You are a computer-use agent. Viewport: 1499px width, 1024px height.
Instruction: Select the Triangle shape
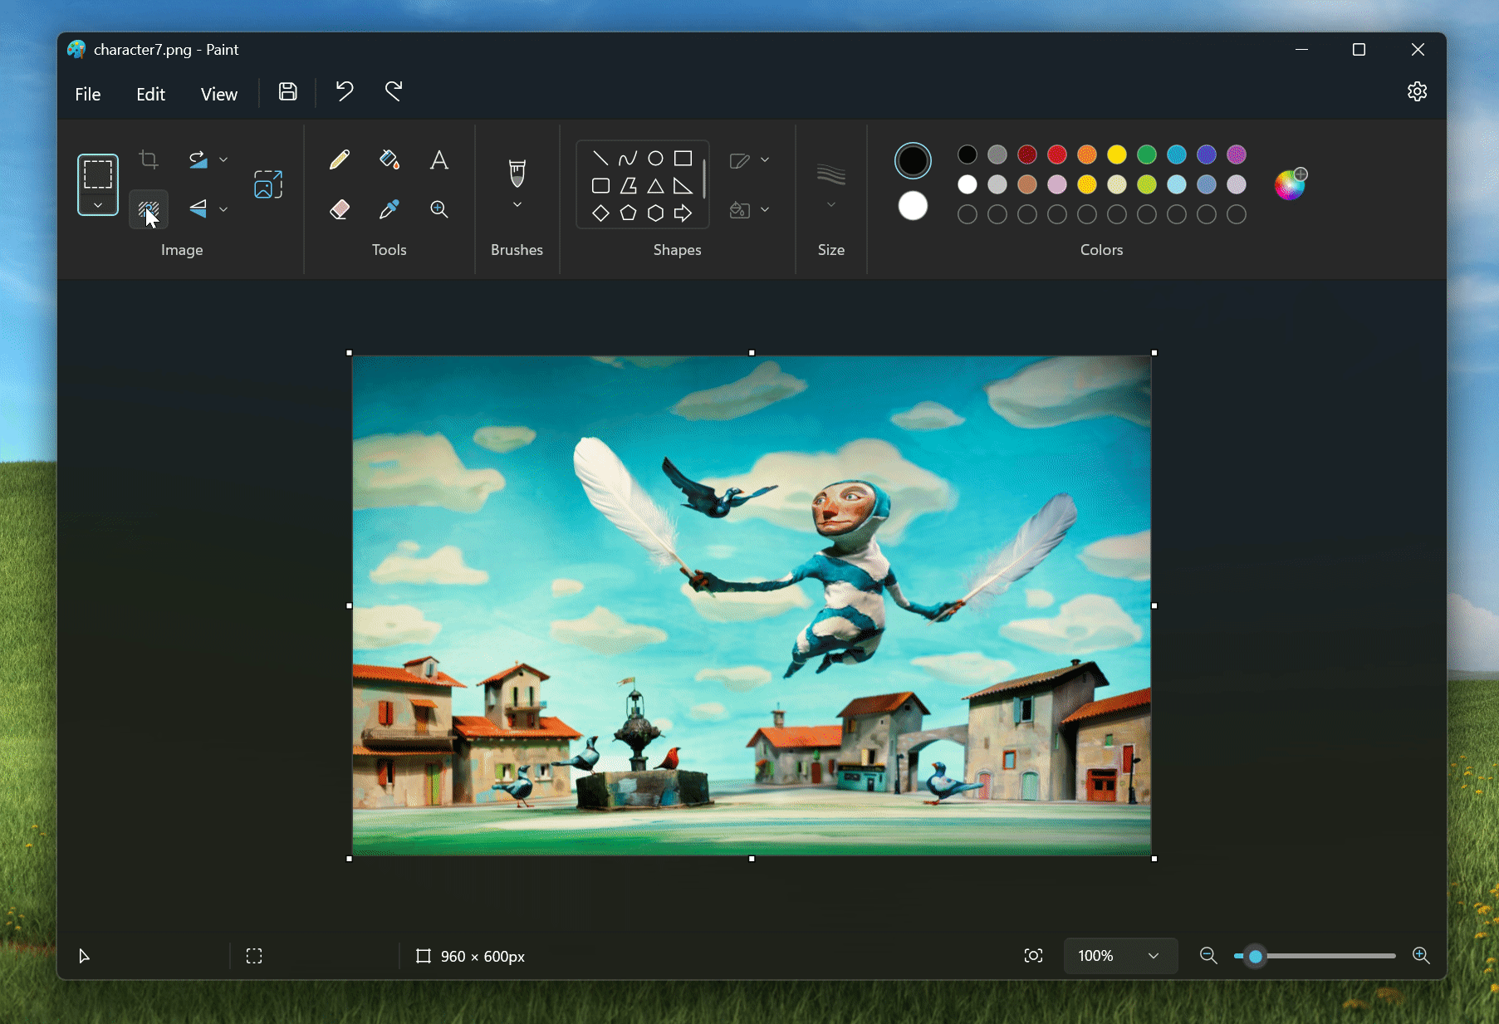[x=655, y=185]
